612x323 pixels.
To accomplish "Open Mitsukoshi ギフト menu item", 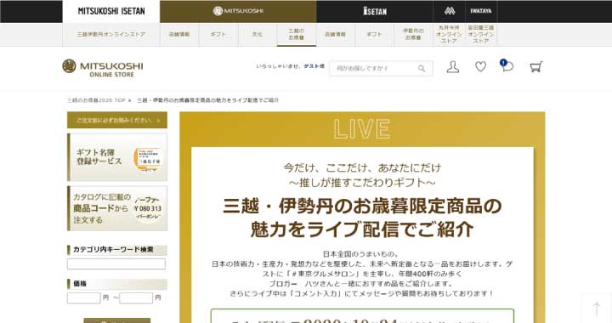I will click(218, 34).
